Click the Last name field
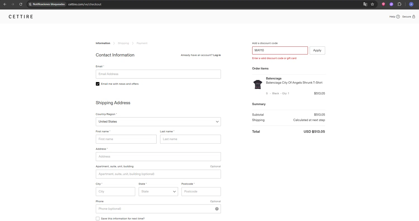This screenshot has height=221, width=419. tap(190, 139)
